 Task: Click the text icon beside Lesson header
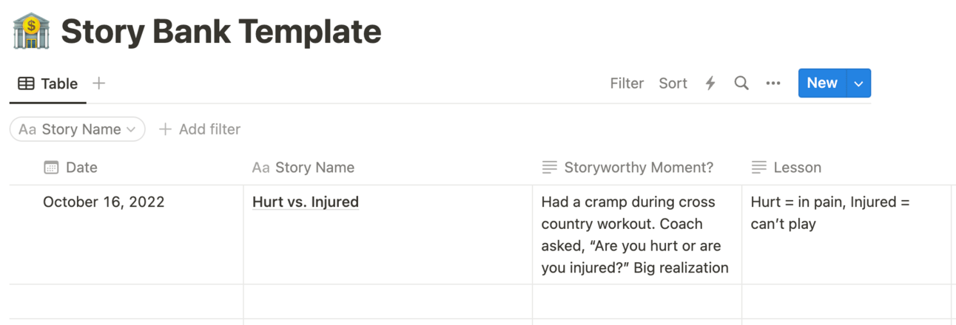tap(758, 168)
